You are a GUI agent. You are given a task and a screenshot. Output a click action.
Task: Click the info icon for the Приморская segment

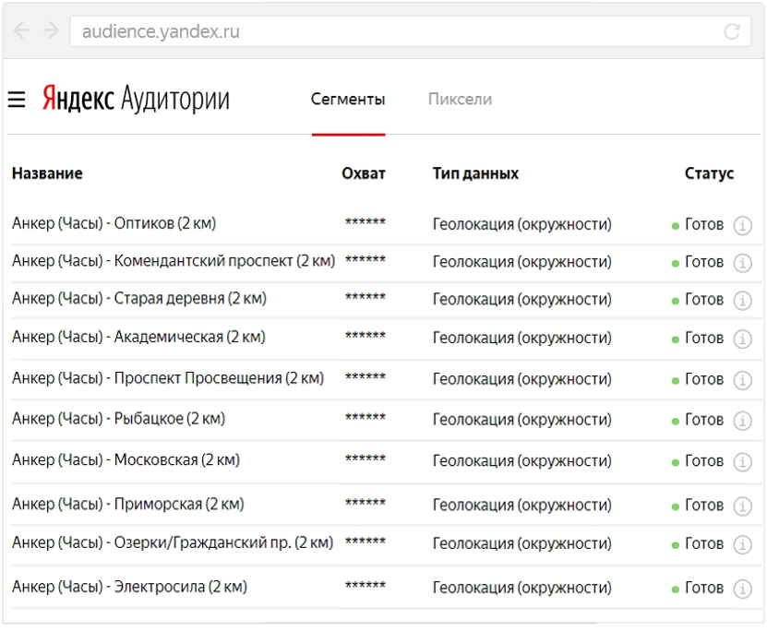742,506
